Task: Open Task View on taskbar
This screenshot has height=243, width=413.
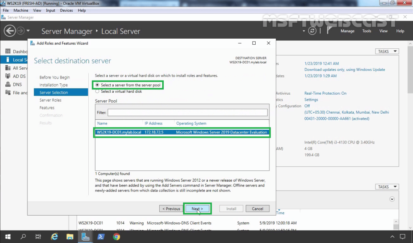Action: point(38,237)
